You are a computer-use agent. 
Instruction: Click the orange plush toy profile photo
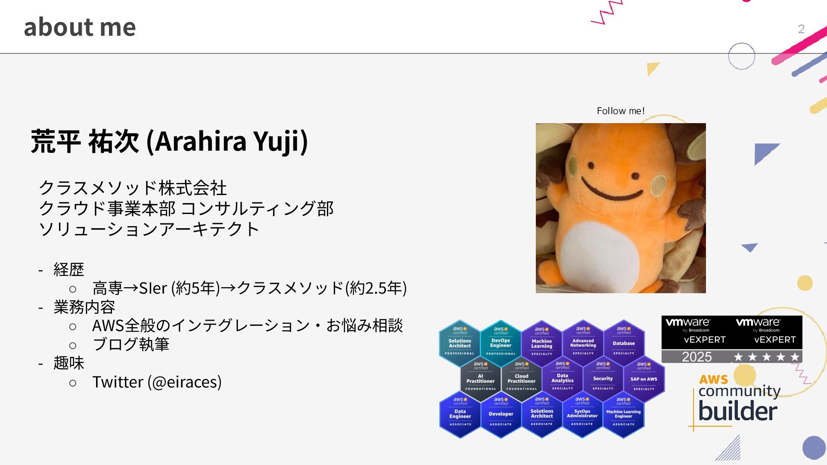(621, 208)
